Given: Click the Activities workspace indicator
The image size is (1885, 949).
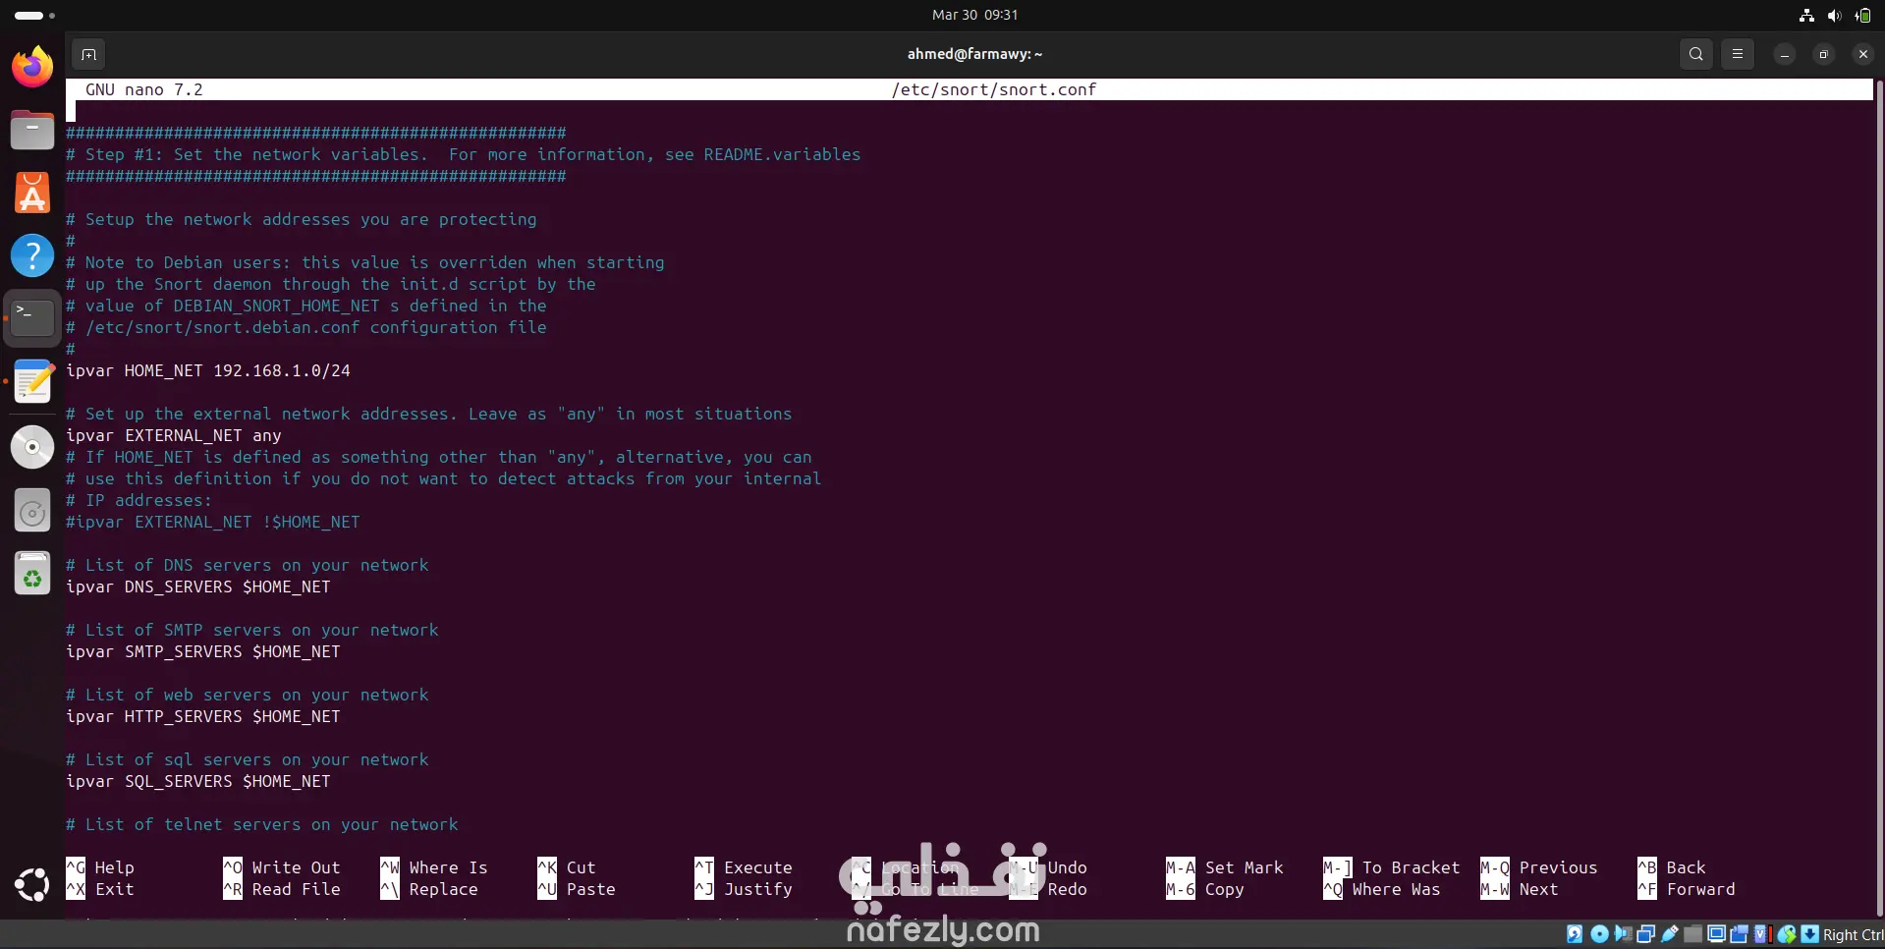Looking at the screenshot, I should 34,15.
